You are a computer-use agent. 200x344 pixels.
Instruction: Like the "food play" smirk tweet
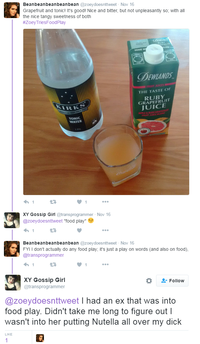pos(79,230)
